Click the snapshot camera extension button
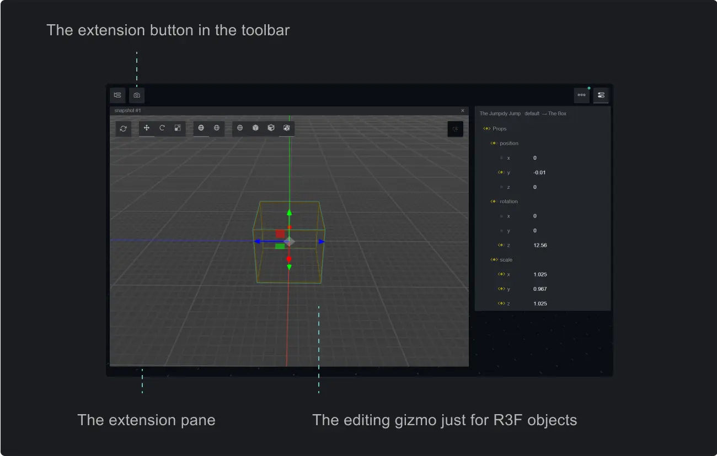717x456 pixels. (137, 95)
